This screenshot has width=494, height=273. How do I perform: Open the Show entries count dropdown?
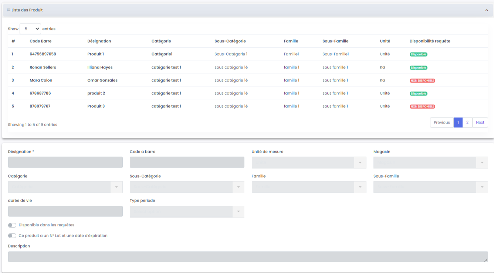pos(30,29)
